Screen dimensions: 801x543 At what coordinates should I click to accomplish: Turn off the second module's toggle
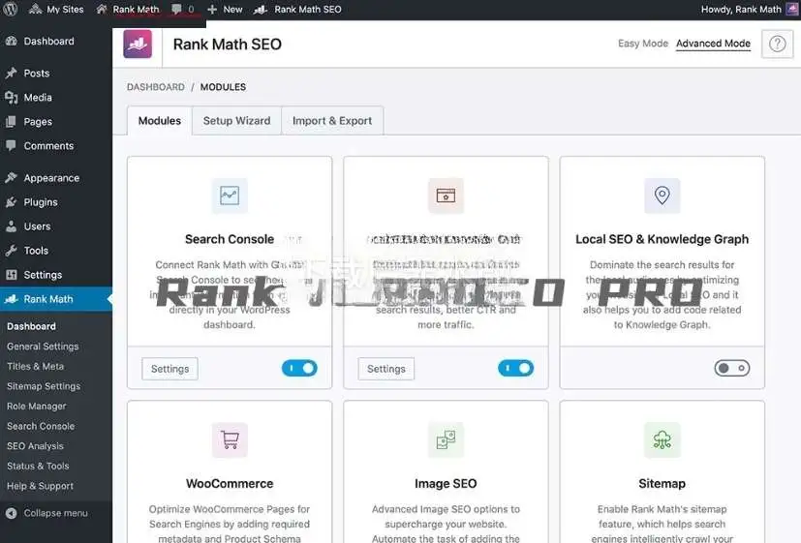pos(515,369)
